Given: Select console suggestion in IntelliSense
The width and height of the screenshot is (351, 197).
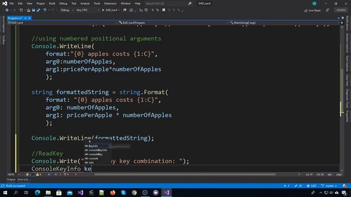Looking at the screenshot, I should [98, 159].
